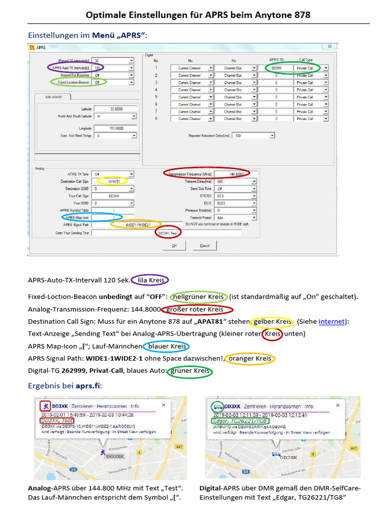Click the Enter Your Sending Text field

pyautogui.click(x=167, y=233)
